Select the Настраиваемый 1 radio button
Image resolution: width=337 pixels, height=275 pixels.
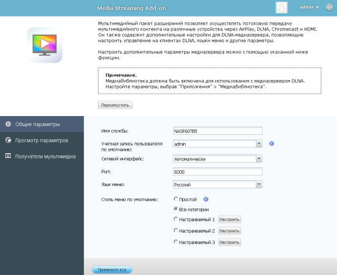coord(176,219)
